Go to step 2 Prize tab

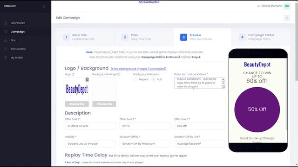click(144, 37)
